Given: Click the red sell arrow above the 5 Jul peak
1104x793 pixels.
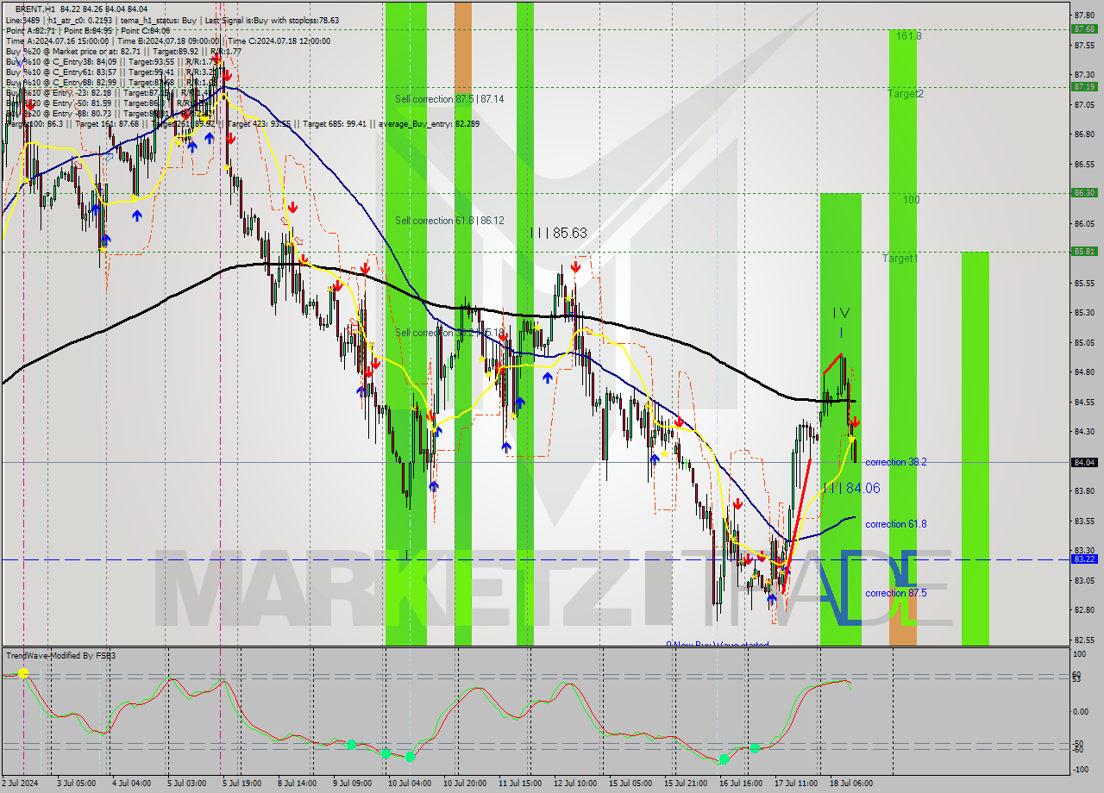Looking at the screenshot, I should [227, 75].
